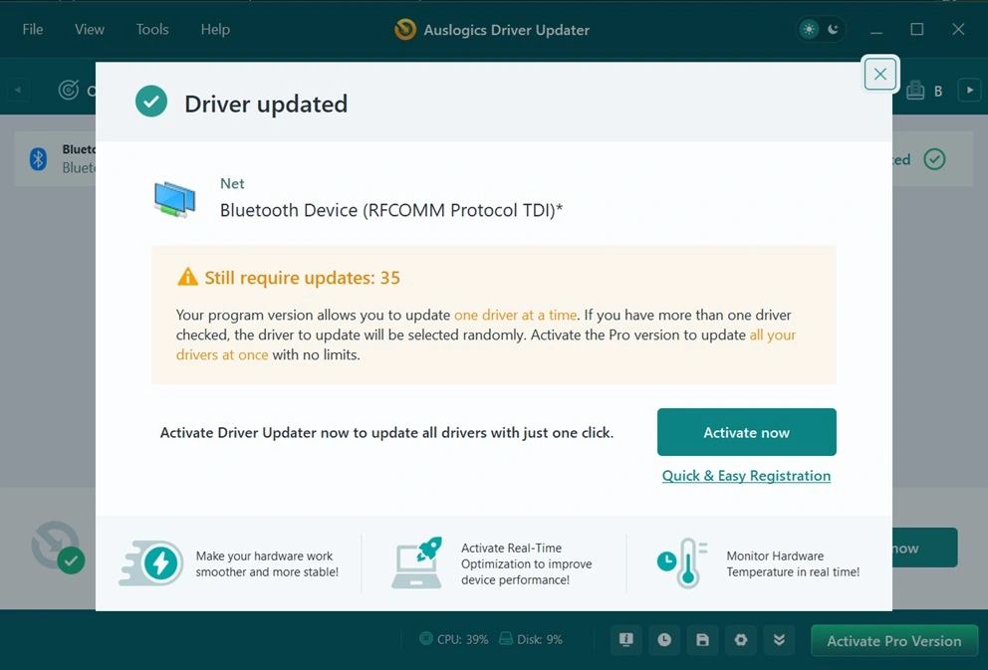Open settings gear icon in bottom toolbar

click(741, 640)
